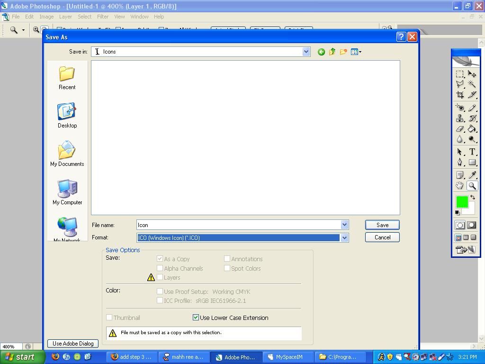Check the Annotations checkbox
Image resolution: width=485 pixels, height=364 pixels.
tap(227, 259)
